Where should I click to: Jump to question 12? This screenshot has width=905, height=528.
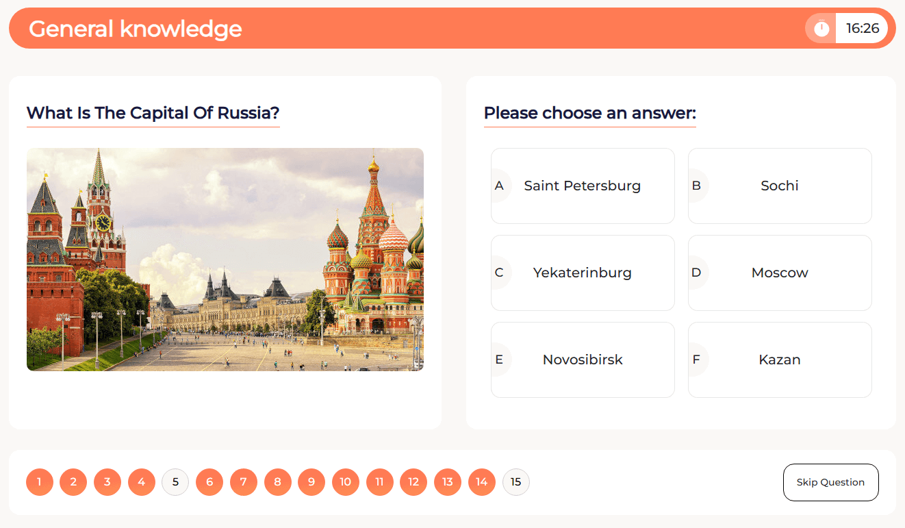pos(413,482)
